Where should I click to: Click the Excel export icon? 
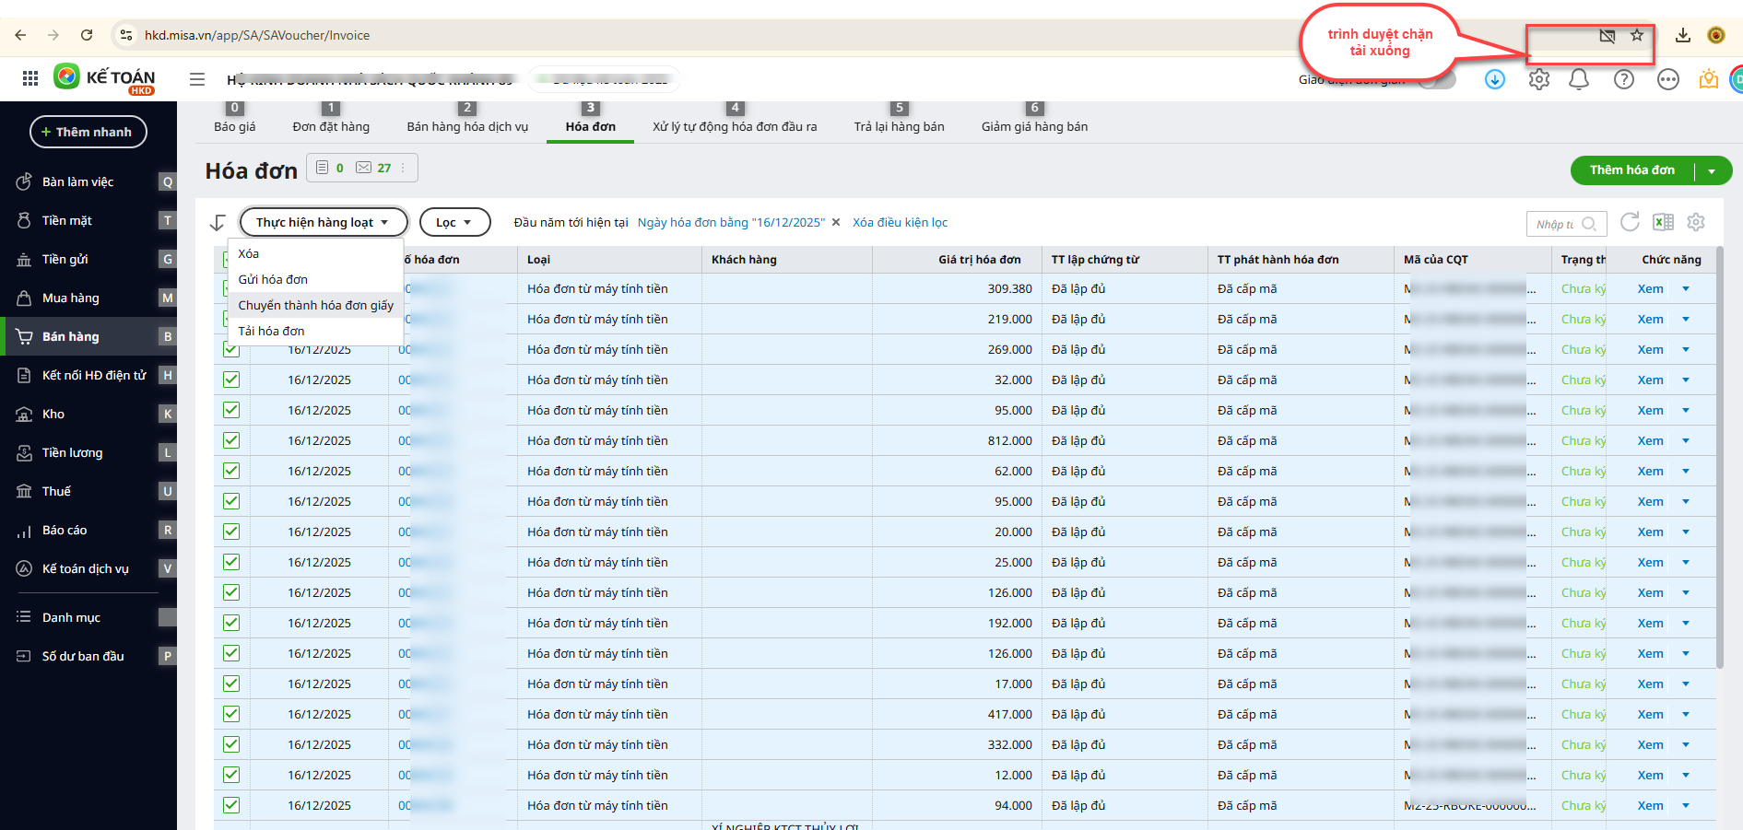(x=1663, y=222)
